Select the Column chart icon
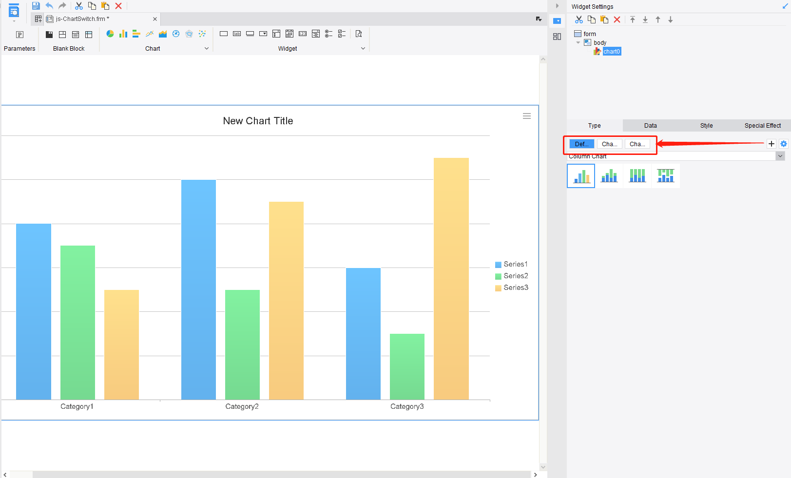 point(123,34)
